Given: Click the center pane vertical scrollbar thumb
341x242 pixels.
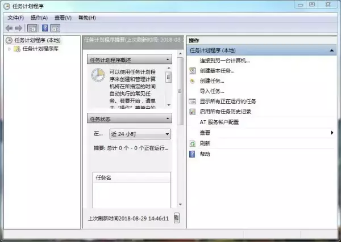Looking at the screenshot, I should [180, 91].
